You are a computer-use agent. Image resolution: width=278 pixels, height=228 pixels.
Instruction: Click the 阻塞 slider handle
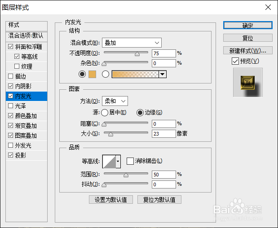104,124
